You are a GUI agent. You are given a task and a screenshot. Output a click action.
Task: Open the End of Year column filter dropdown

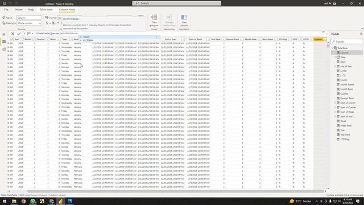pos(183,39)
